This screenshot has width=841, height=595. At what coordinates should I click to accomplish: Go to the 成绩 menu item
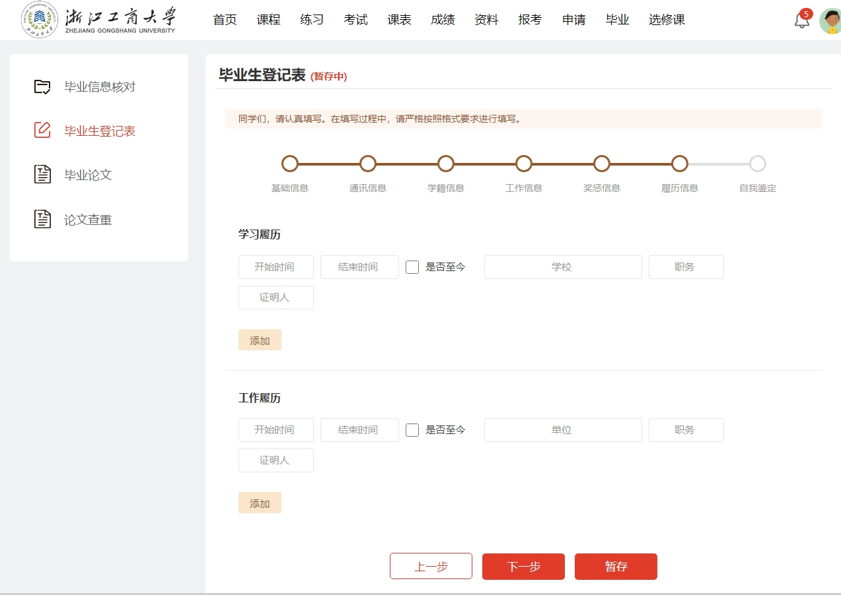click(443, 20)
